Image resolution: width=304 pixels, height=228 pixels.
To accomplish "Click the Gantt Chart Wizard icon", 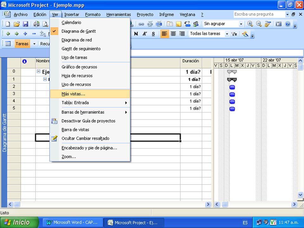I will 245,34.
